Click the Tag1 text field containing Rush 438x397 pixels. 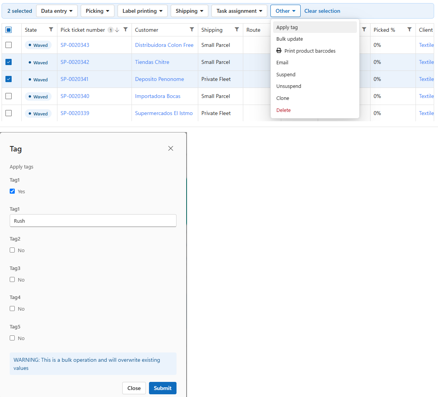93,220
